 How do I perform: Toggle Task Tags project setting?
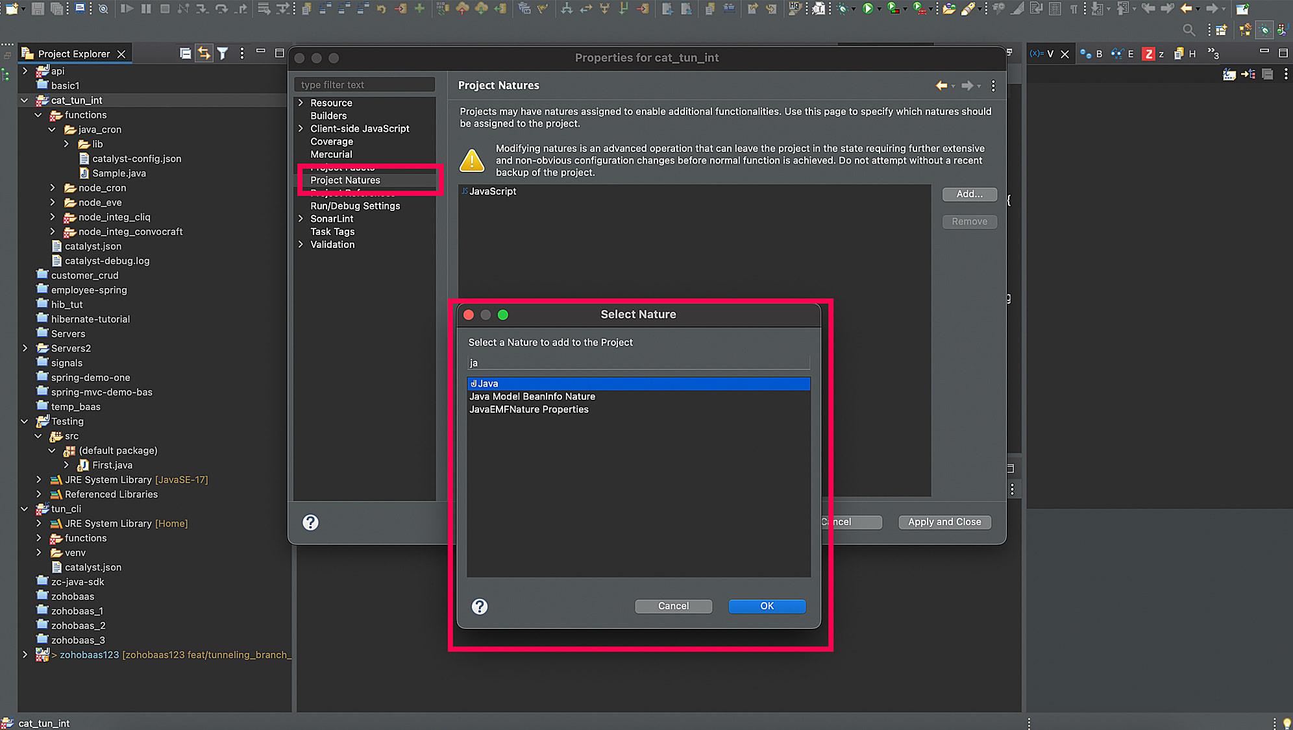tap(331, 231)
